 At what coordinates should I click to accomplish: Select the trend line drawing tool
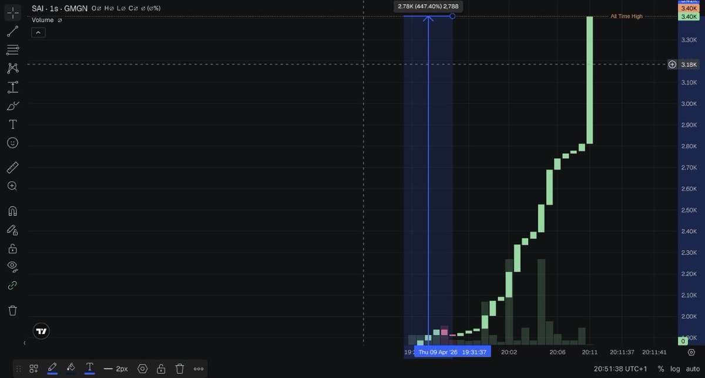(x=13, y=31)
